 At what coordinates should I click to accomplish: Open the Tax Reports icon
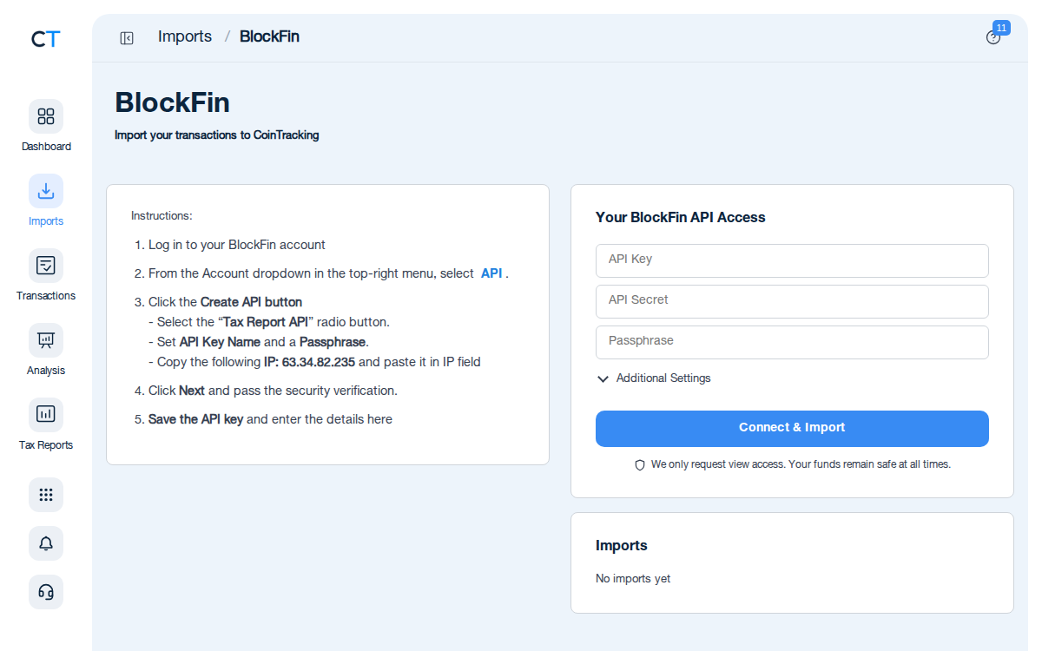click(46, 415)
